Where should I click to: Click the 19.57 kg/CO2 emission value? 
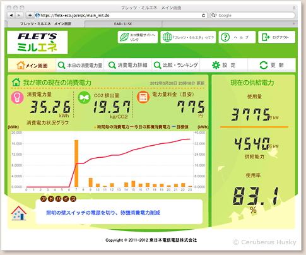[x=112, y=107]
